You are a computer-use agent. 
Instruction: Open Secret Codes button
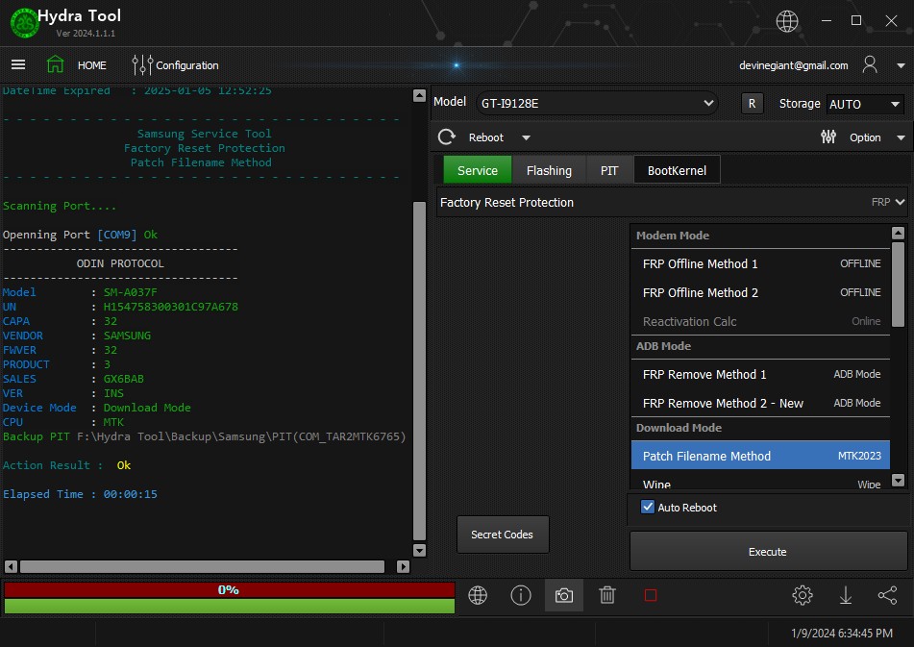point(502,534)
